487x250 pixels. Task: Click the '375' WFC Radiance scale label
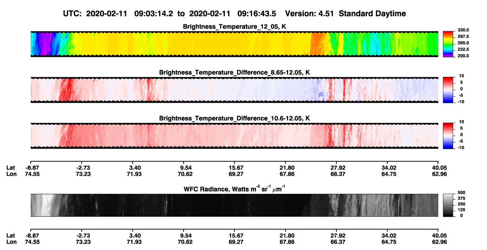tap(462, 198)
